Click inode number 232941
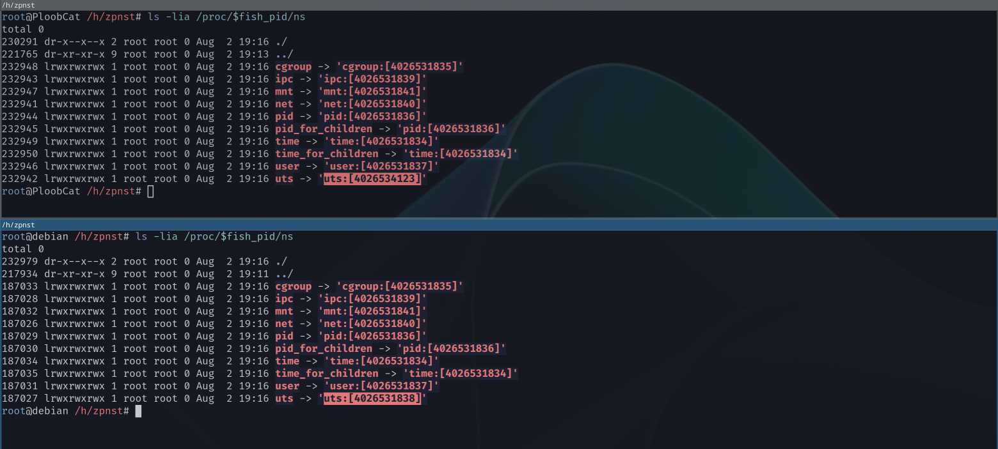Viewport: 998px width, 449px height. point(20,104)
